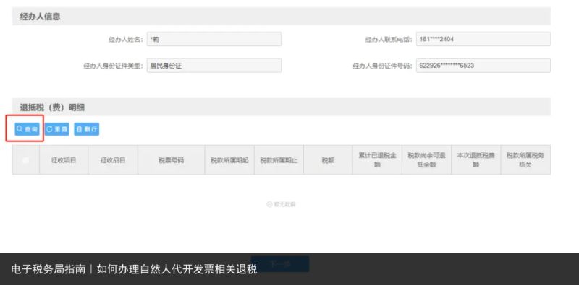This screenshot has width=579, height=285.
Task: Click the 本次退抵税费额 column header
Action: point(476,160)
